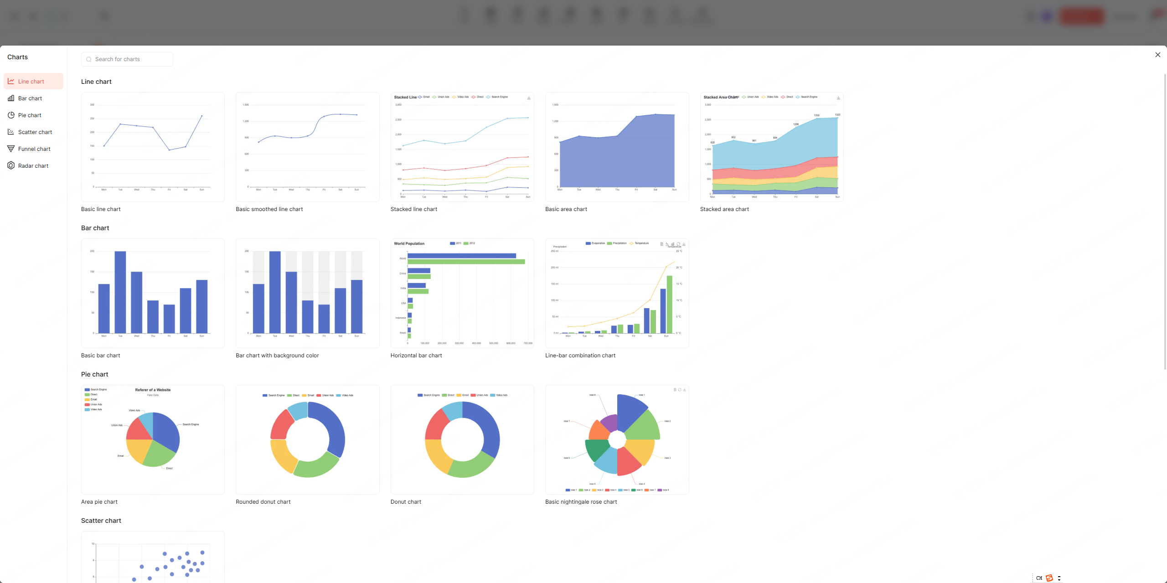Click the Radar chart sidebar icon
1167x583 pixels.
pyautogui.click(x=11, y=166)
